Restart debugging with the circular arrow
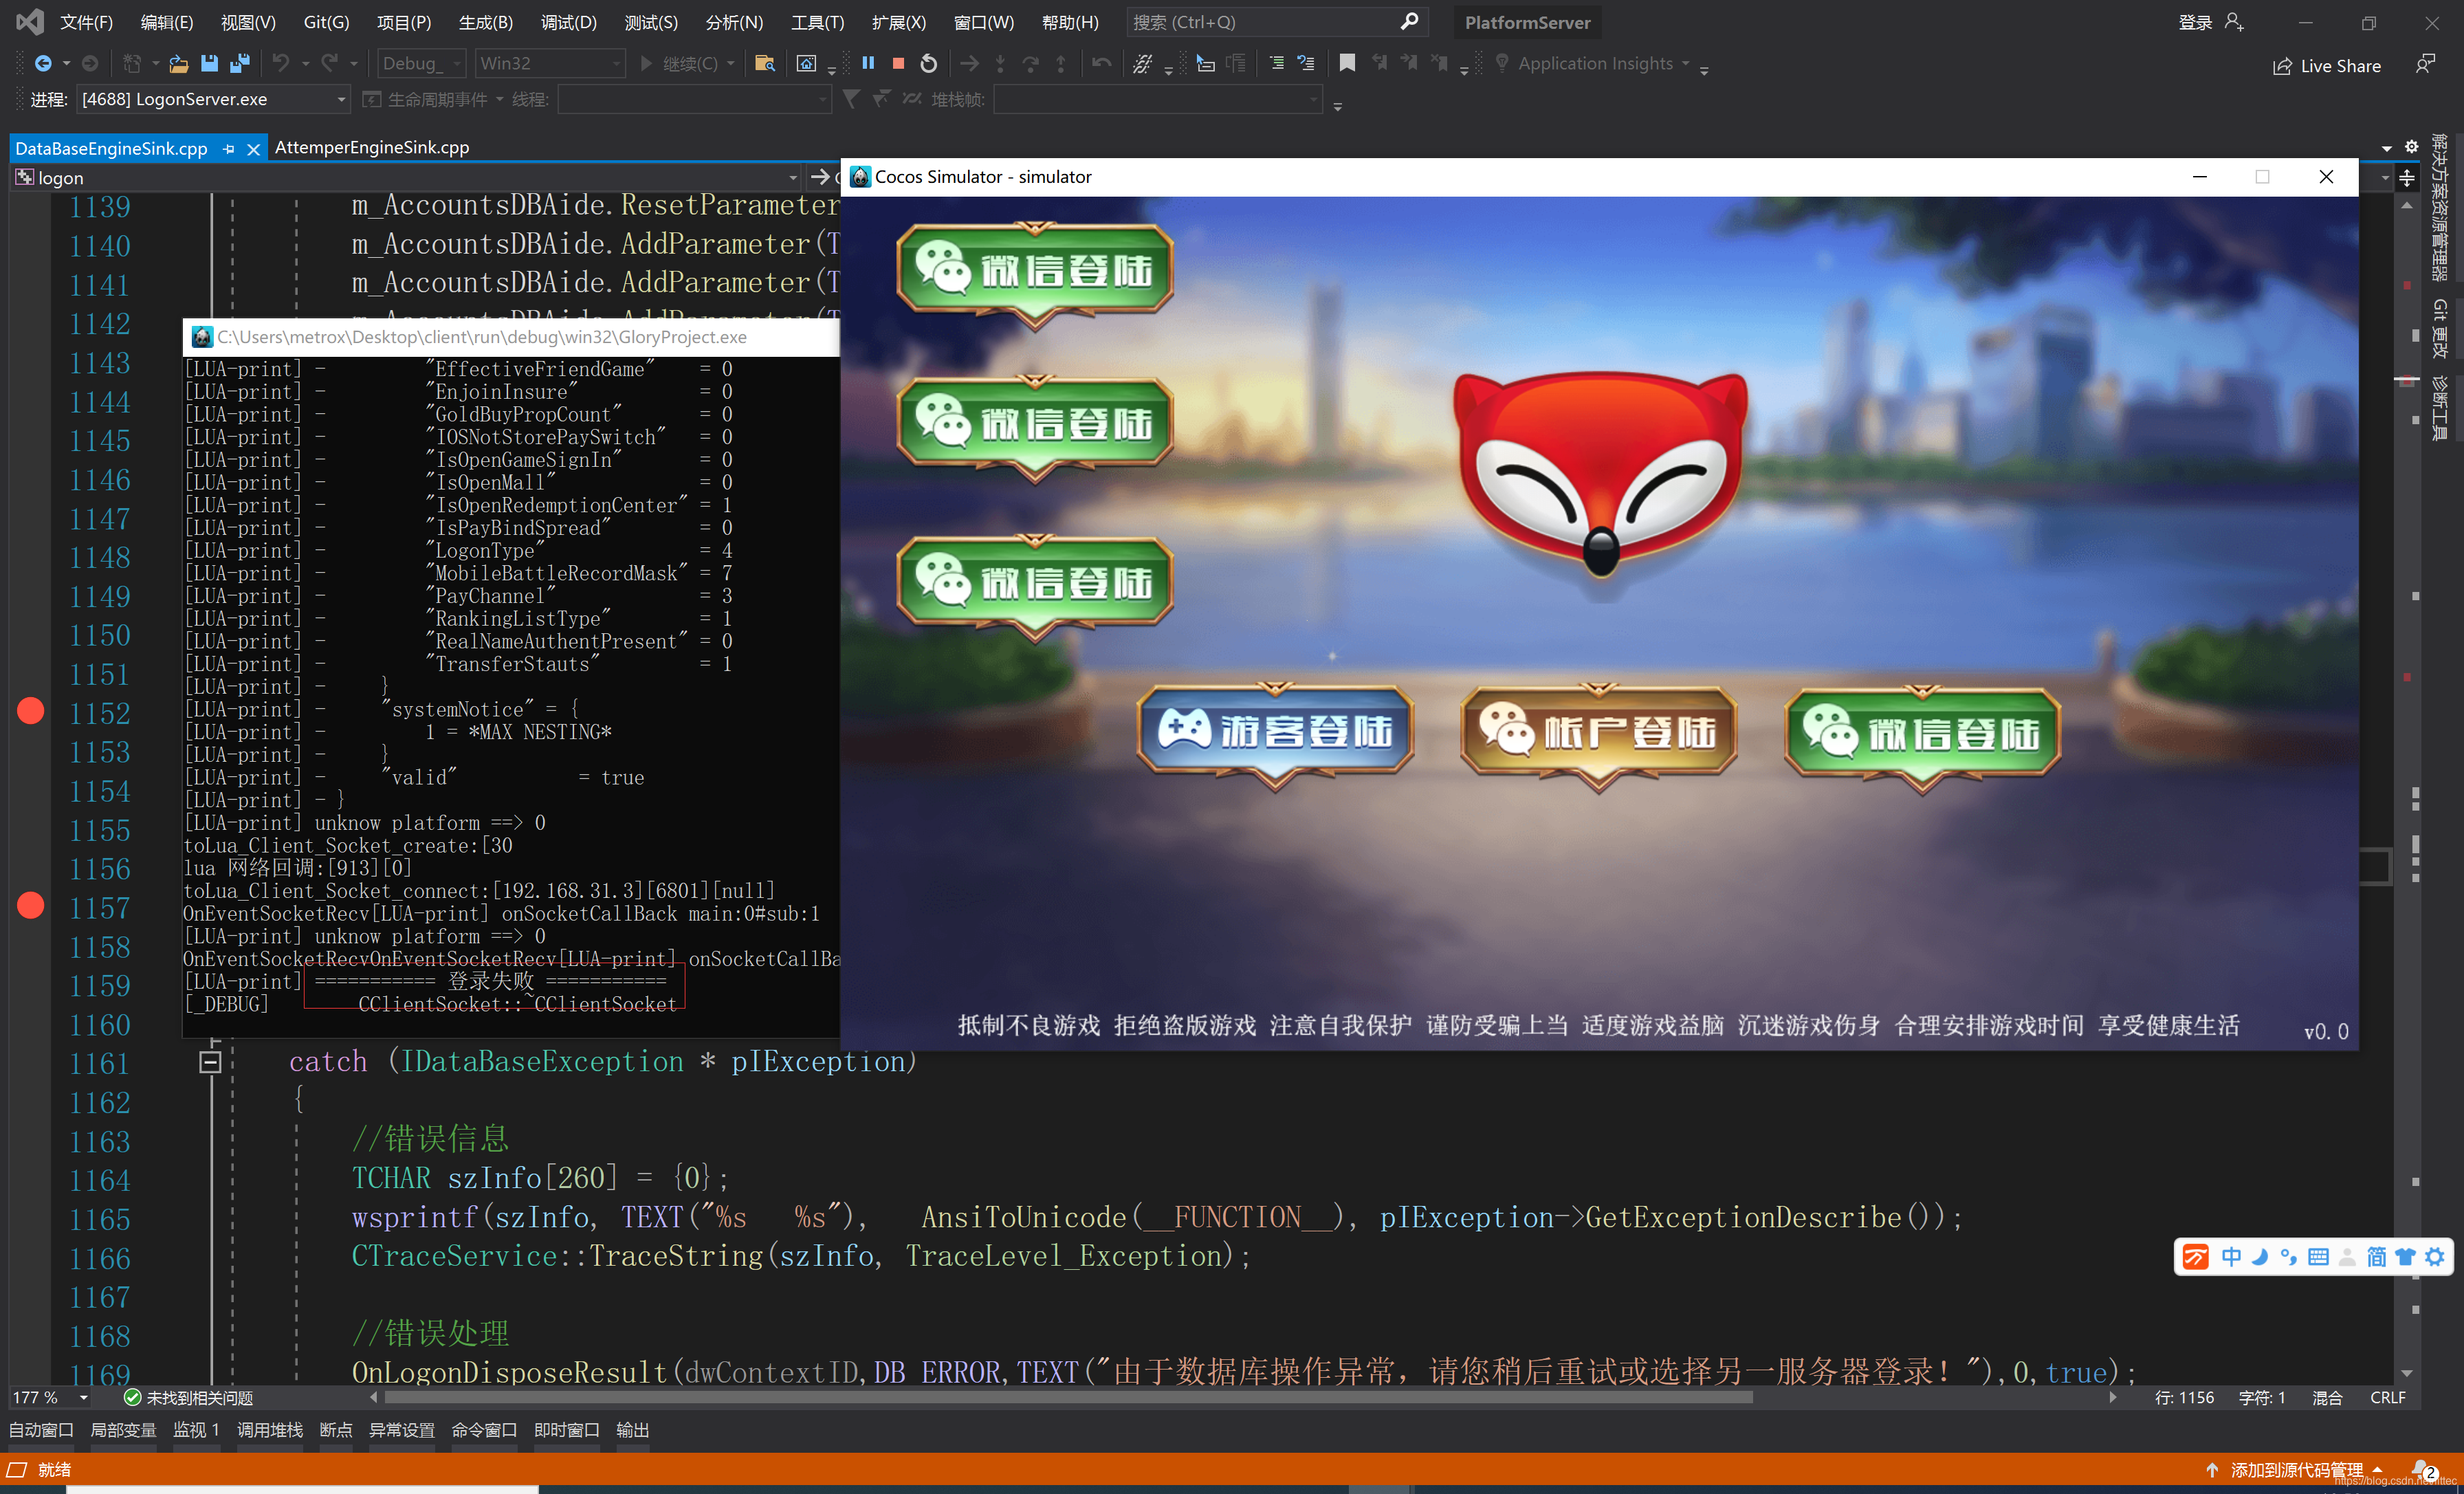2464x1494 pixels. [x=929, y=63]
